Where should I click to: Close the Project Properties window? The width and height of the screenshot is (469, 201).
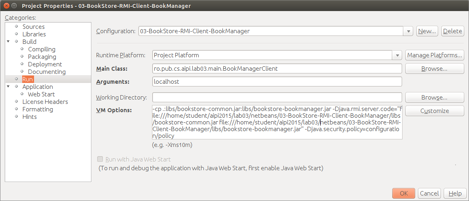point(6,6)
